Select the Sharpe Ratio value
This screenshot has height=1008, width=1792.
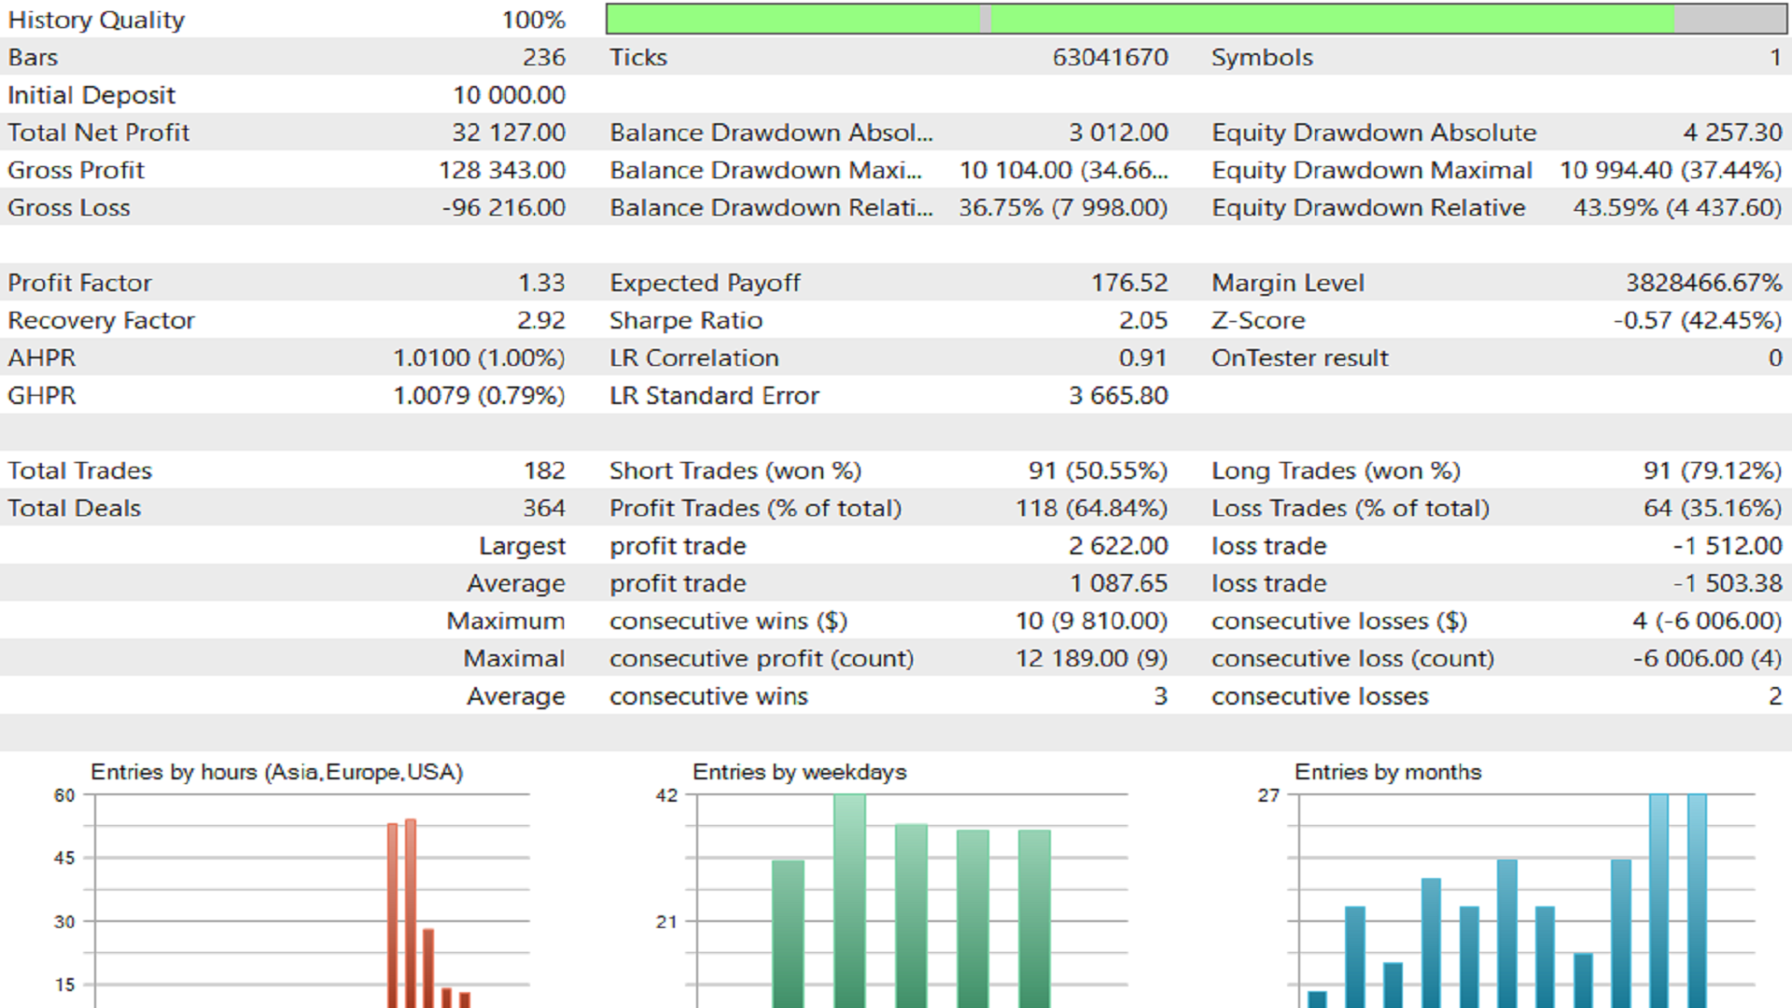(x=1144, y=320)
